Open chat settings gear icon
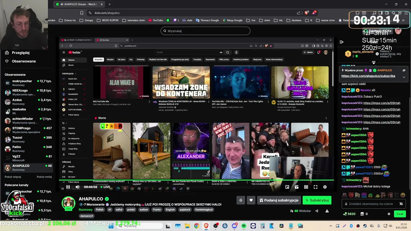The image size is (411, 231). pyautogui.click(x=389, y=214)
